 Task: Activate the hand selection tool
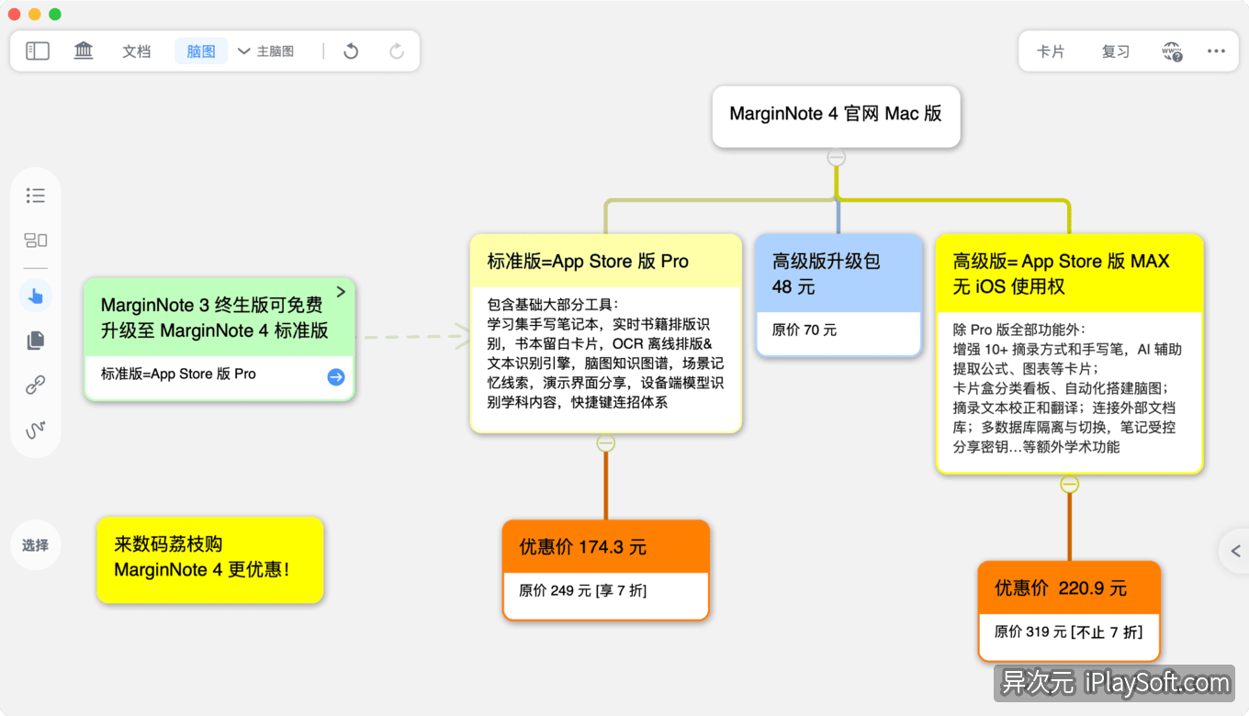coord(35,295)
